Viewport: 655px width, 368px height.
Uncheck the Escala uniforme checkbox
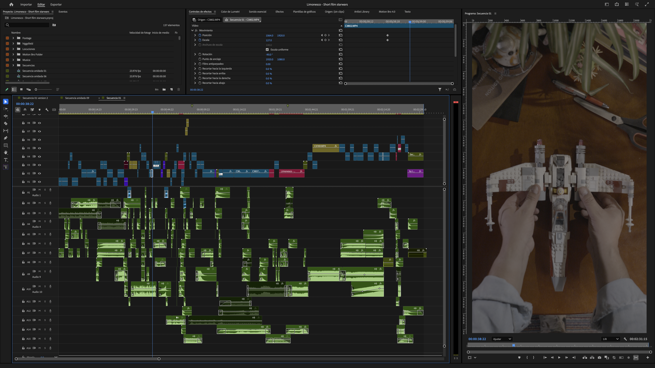tap(267, 49)
